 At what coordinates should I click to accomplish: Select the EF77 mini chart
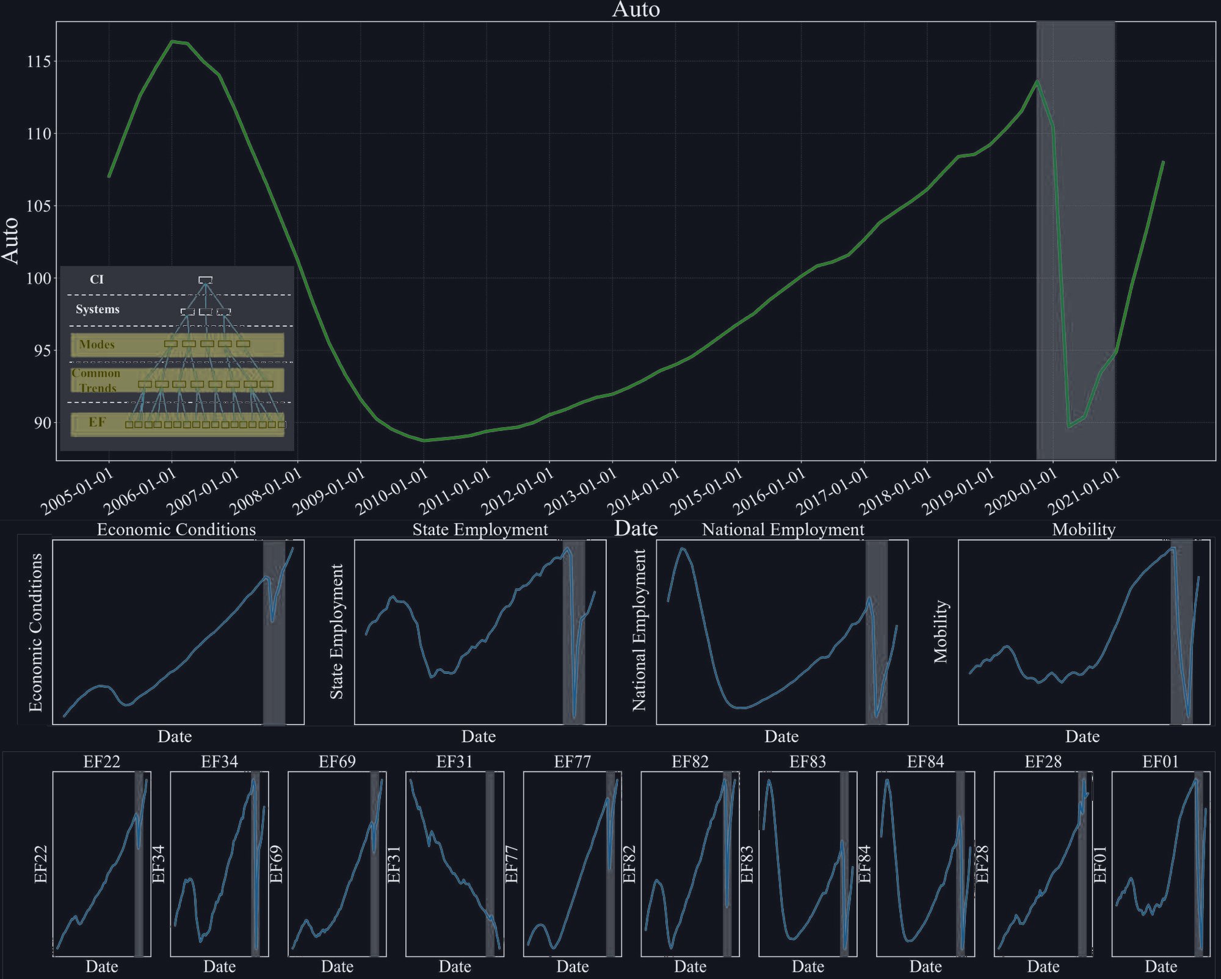point(573,864)
